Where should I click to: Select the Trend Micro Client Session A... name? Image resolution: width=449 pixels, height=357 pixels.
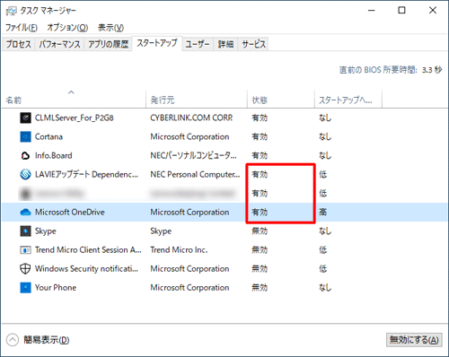[x=88, y=250]
